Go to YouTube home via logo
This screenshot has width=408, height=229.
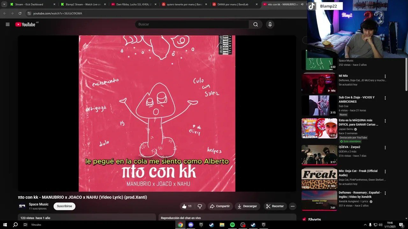tap(25, 24)
